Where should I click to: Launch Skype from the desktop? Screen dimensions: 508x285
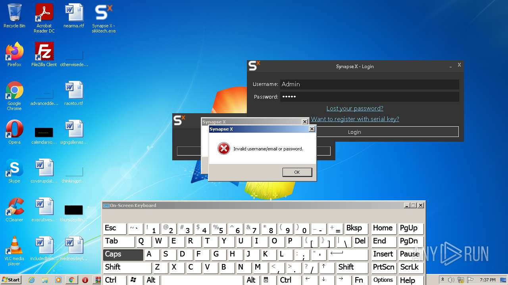pyautogui.click(x=14, y=171)
